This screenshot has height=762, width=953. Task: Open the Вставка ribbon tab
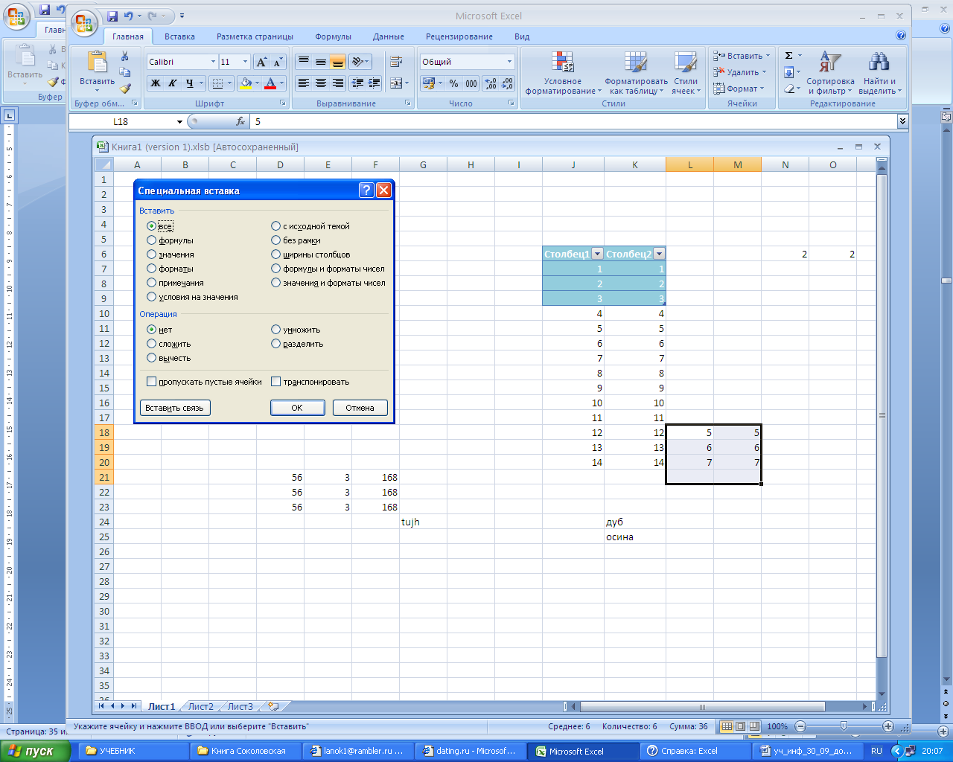click(x=179, y=36)
